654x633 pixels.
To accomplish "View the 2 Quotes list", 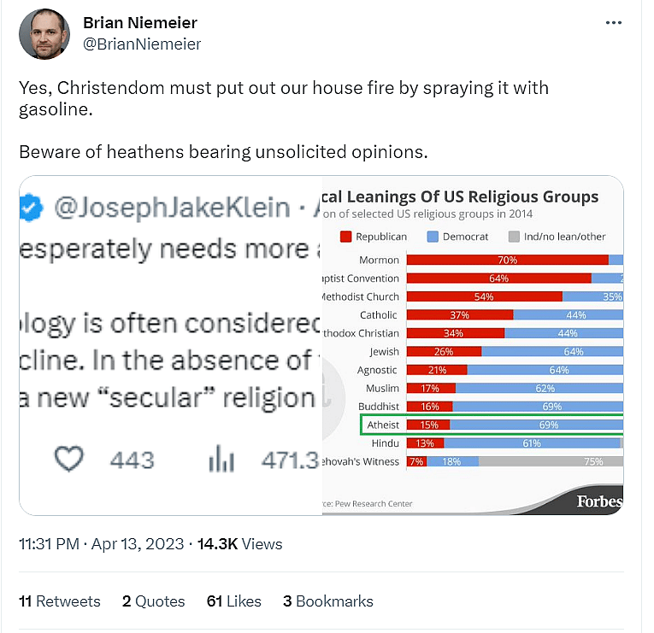I will (154, 601).
